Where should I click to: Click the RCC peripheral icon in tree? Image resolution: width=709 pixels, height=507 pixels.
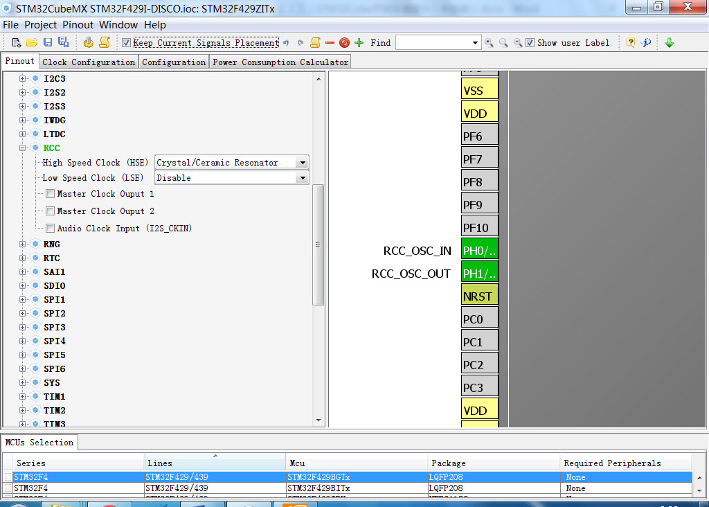[35, 148]
